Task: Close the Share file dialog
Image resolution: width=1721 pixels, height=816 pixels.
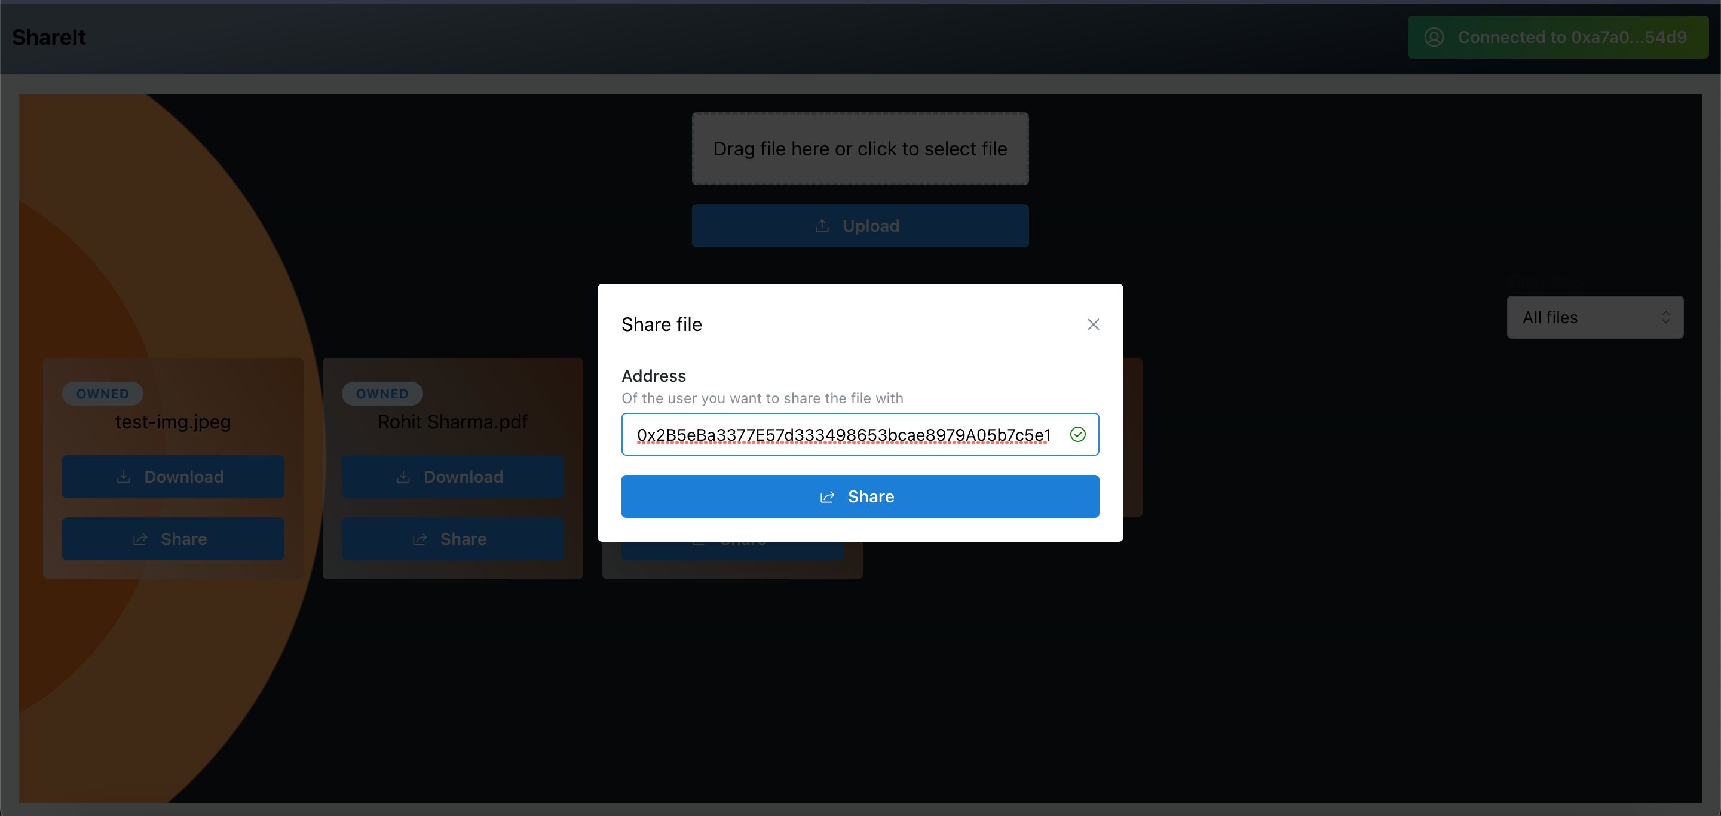Action: [x=1093, y=324]
